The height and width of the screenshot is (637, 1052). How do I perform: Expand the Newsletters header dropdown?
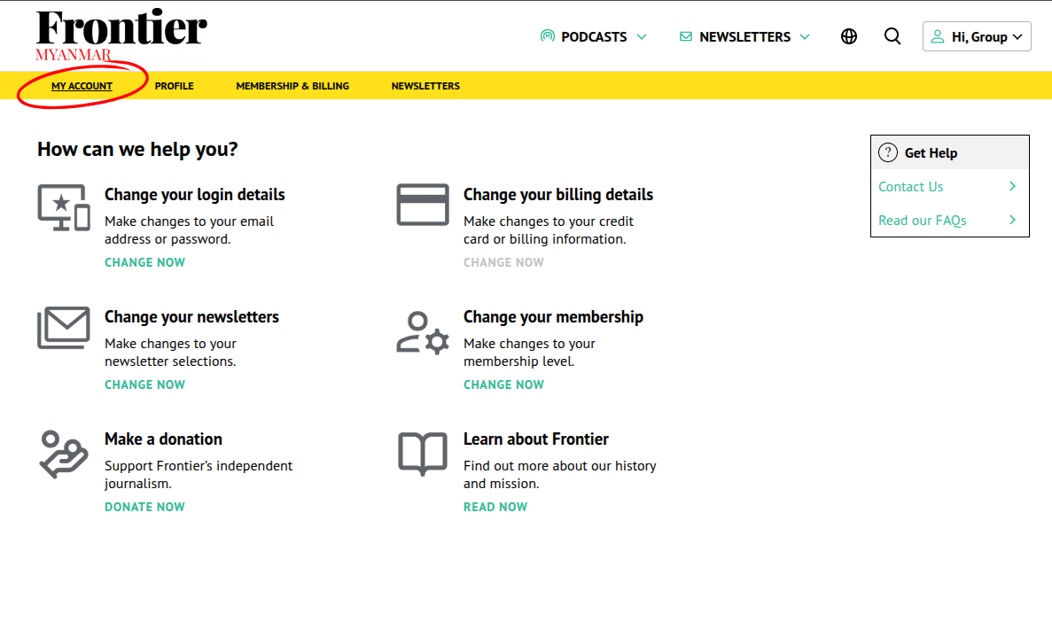(744, 37)
